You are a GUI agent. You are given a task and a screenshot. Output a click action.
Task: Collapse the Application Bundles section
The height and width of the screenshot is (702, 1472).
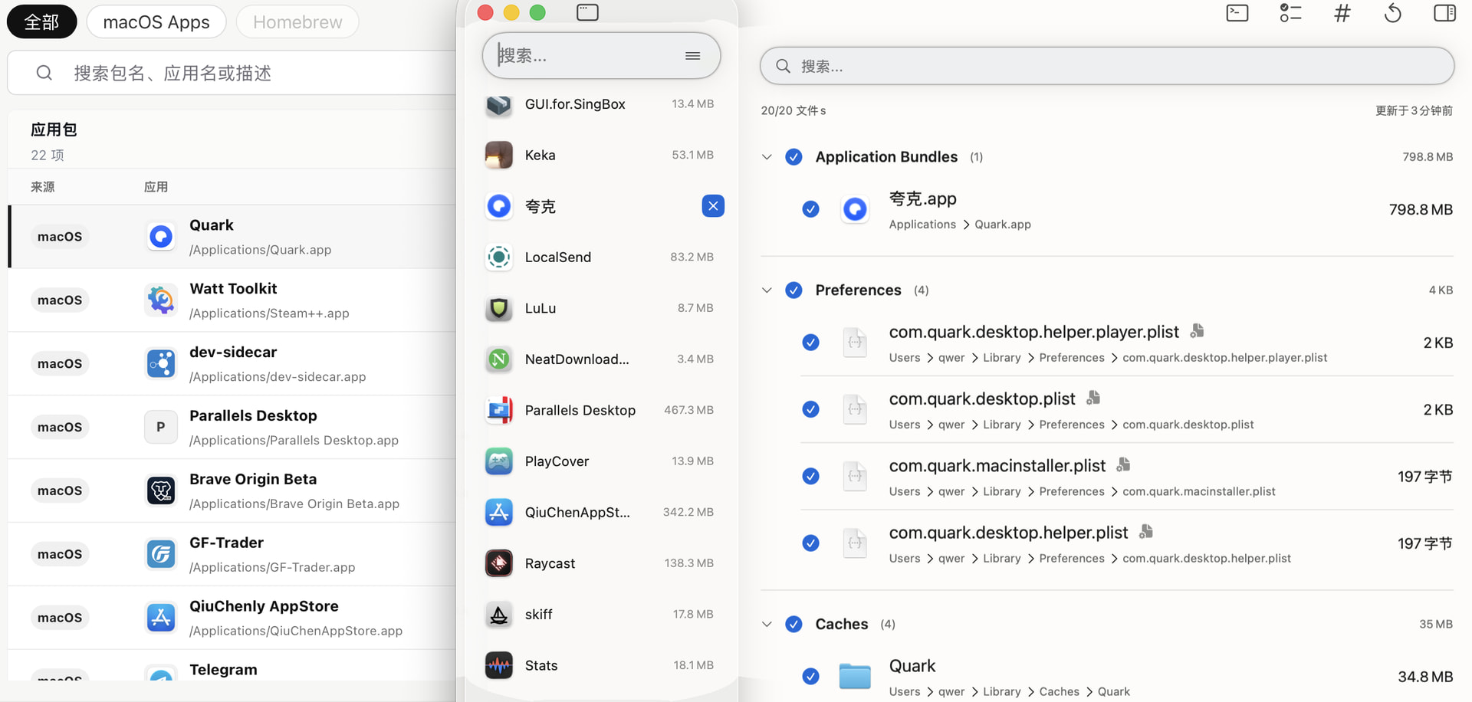click(x=767, y=157)
